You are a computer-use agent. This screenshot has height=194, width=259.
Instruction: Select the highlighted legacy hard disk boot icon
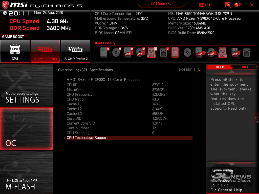coord(175,52)
